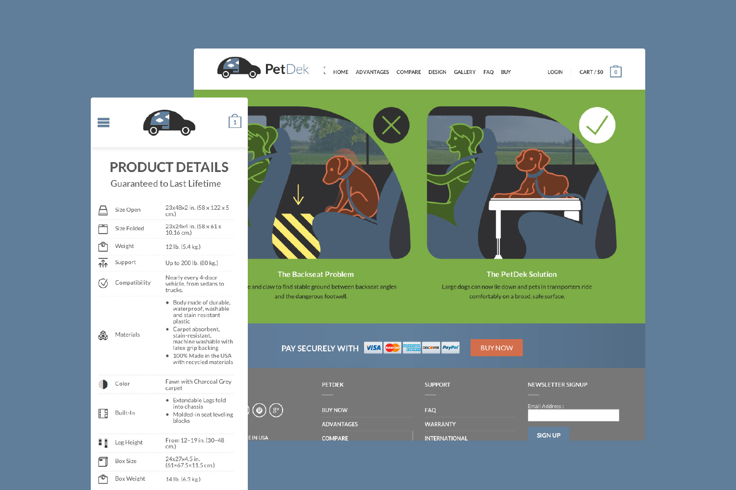The image size is (736, 490).
Task: Click the PETDEK footer heading
Action: tap(333, 385)
